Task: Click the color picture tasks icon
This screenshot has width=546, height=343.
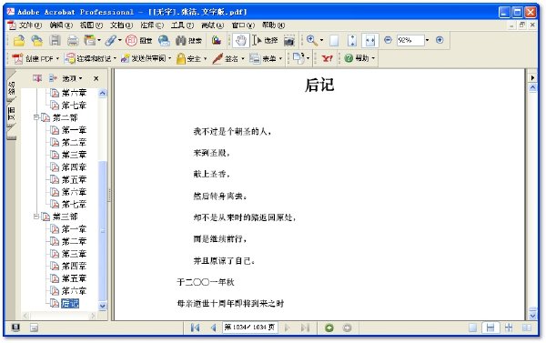Action: click(217, 41)
